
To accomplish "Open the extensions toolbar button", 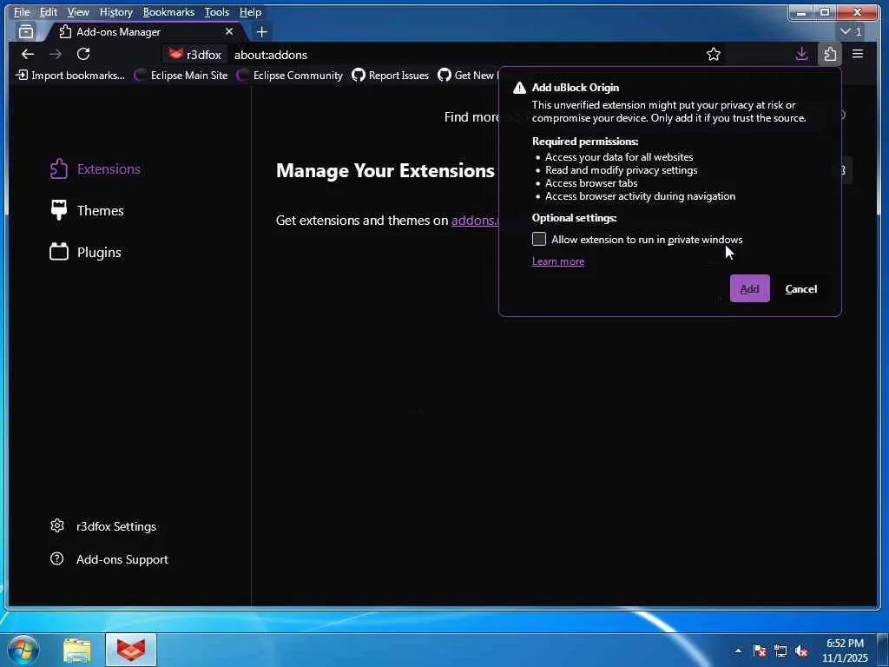I will point(829,54).
